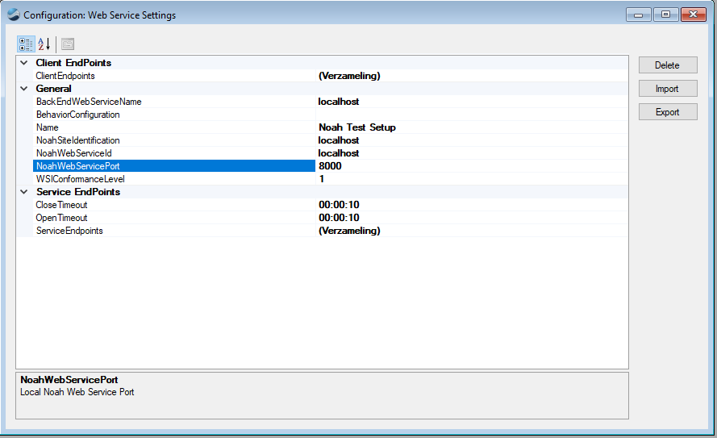Click the Export button
This screenshot has height=438, width=717.
[667, 112]
